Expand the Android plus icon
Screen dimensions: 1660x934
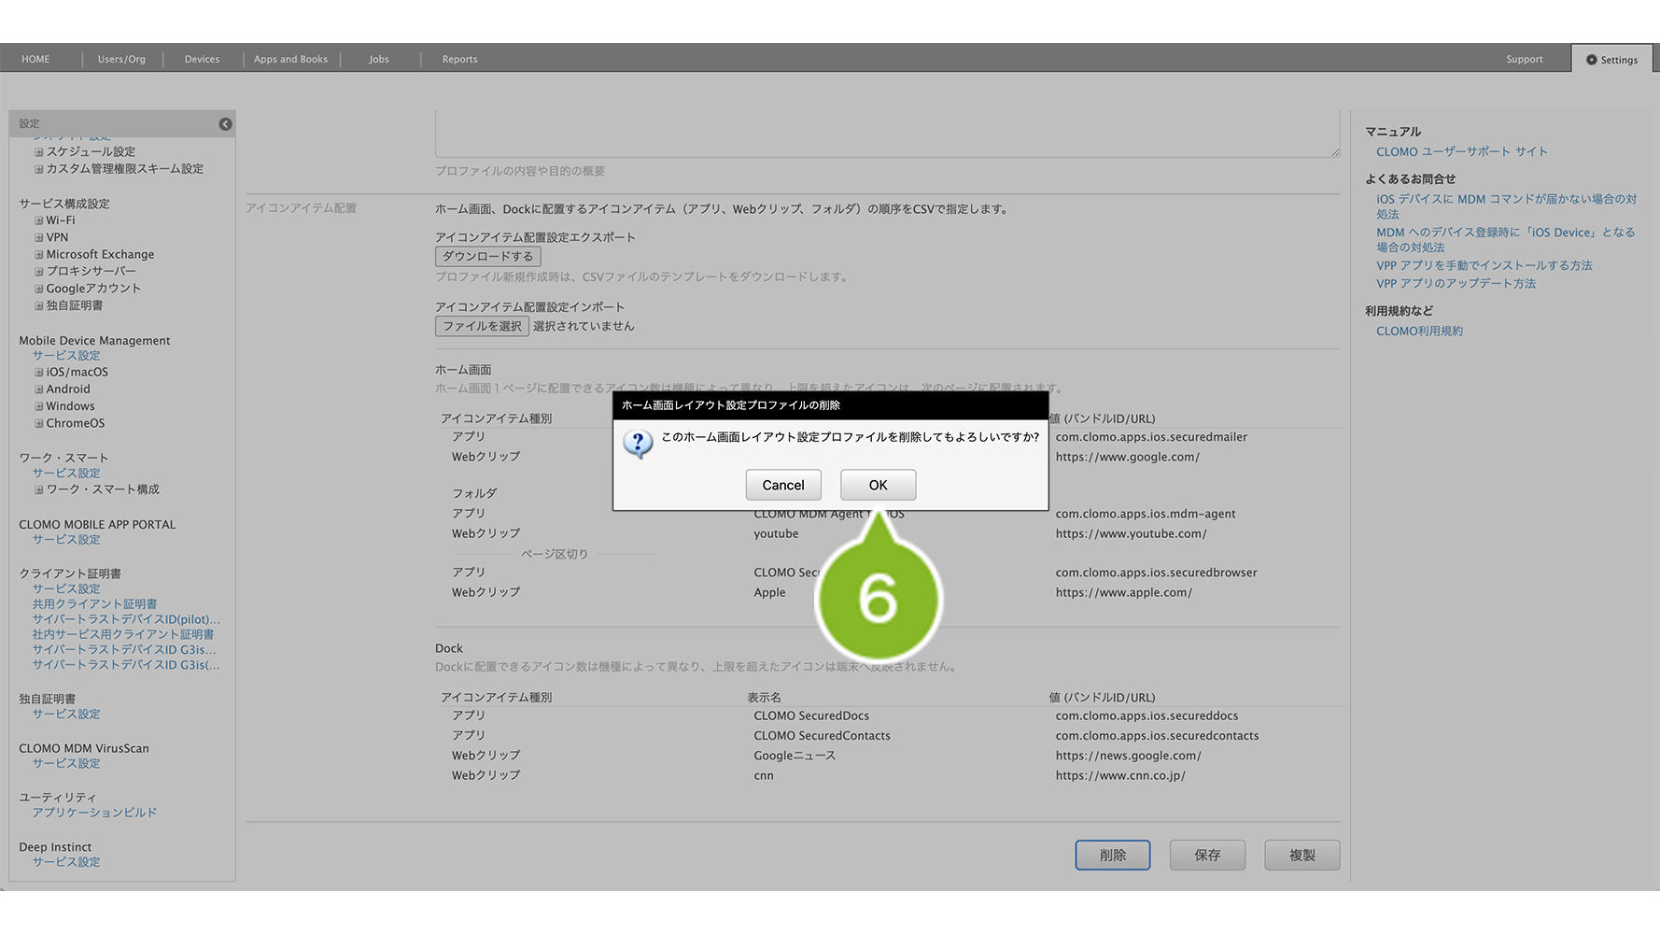[39, 389]
